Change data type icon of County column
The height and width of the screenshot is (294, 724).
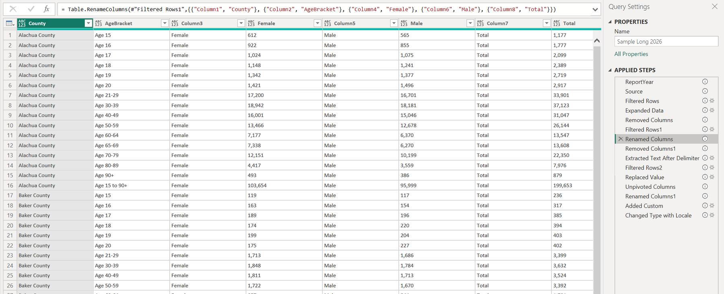22,24
